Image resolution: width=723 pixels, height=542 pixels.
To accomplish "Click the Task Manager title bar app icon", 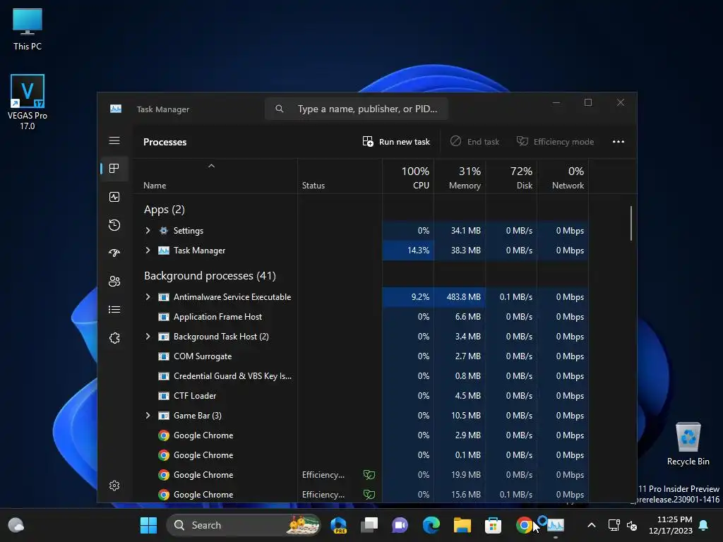I will 116,109.
